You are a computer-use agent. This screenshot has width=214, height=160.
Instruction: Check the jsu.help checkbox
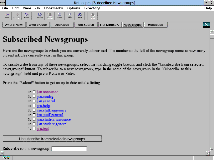(34, 106)
